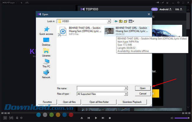Select Quick access in places bar

(x=46, y=31)
